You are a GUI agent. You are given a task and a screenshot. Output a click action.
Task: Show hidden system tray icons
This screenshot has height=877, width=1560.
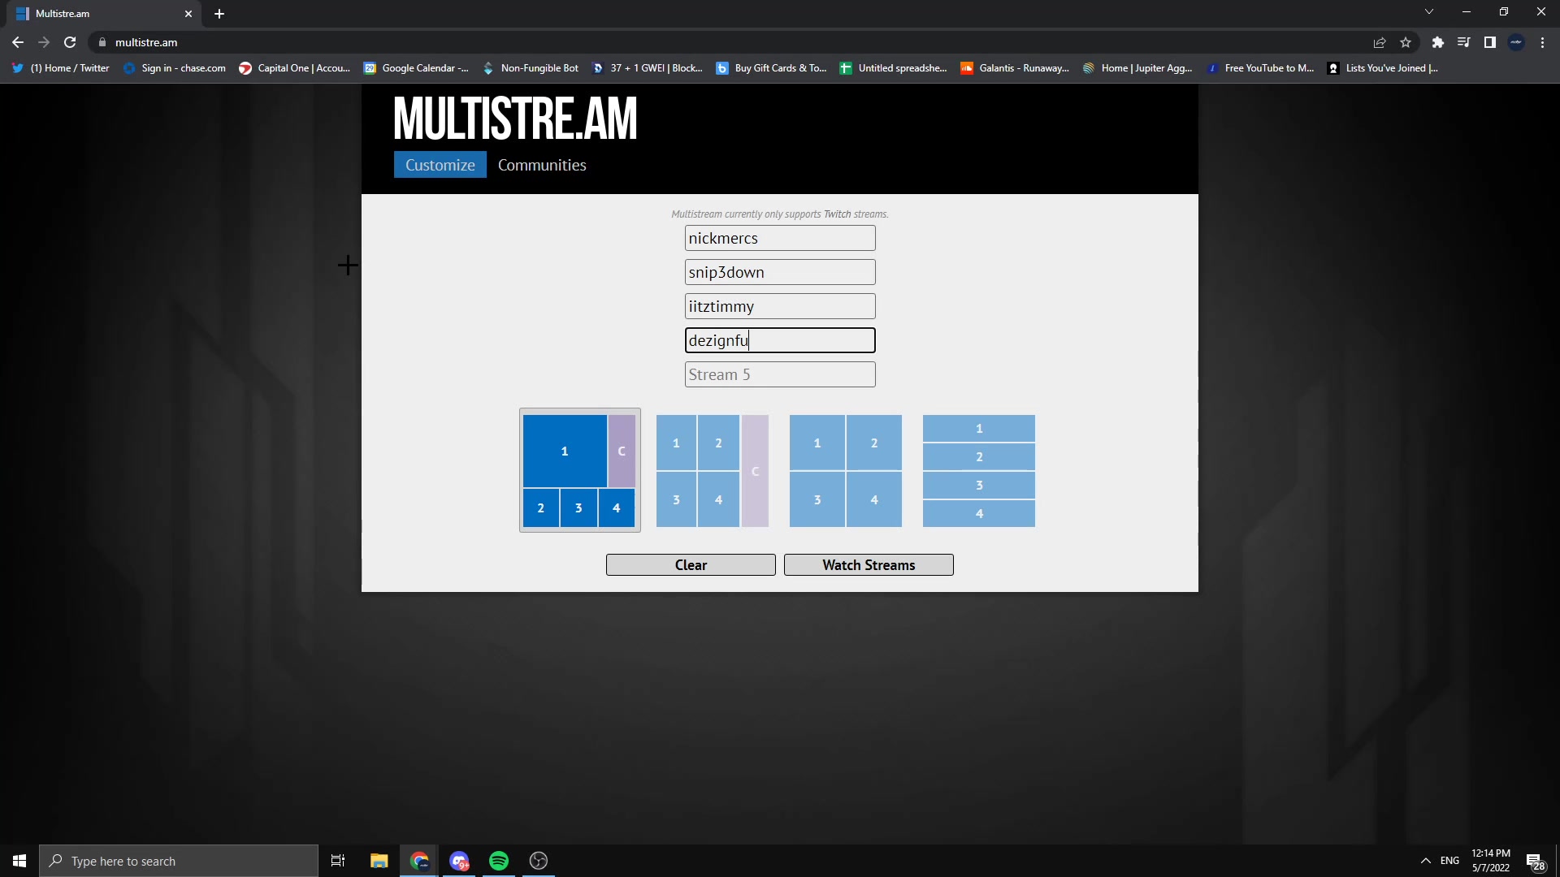(1425, 861)
